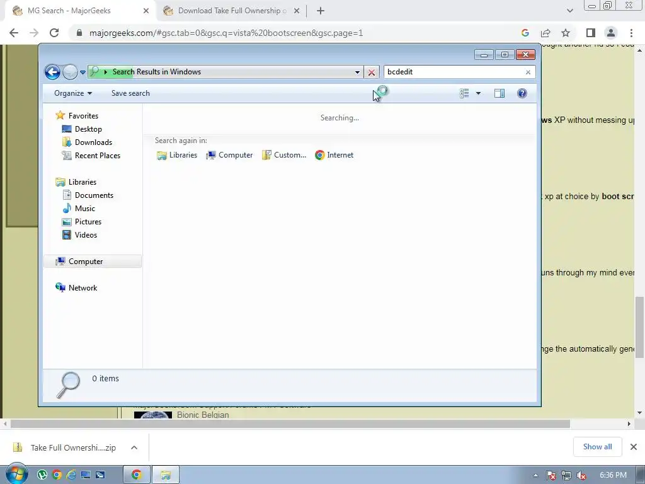Open the Chrome profile avatar

[611, 33]
